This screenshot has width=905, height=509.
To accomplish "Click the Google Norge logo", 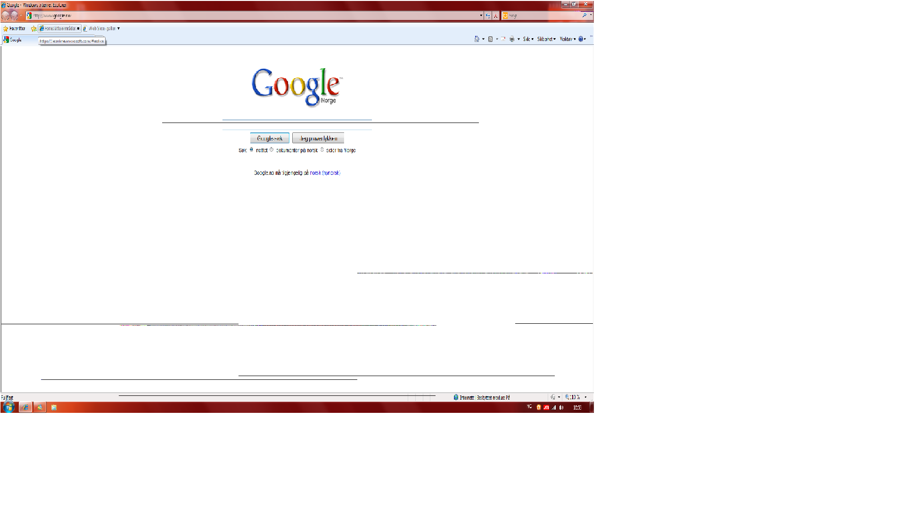I will (x=297, y=87).
